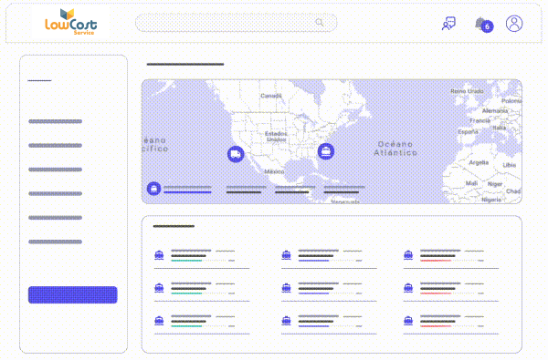This screenshot has width=548, height=360.
Task: Select the first sidebar menu item
Action: [55, 121]
